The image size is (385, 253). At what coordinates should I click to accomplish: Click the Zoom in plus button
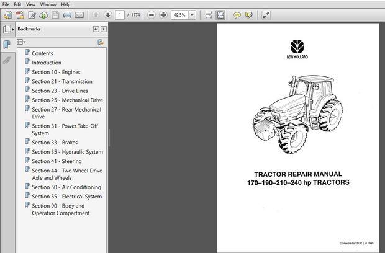(163, 14)
